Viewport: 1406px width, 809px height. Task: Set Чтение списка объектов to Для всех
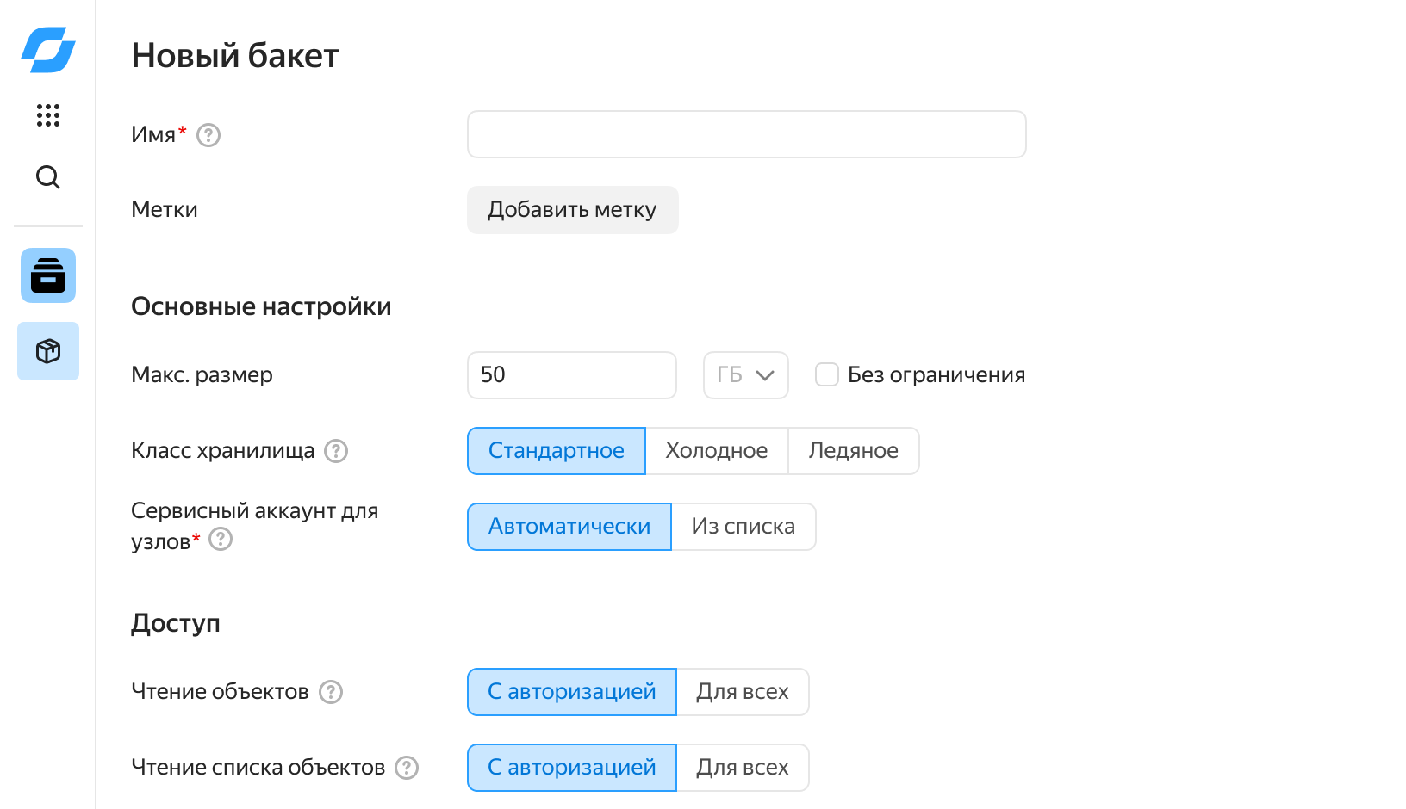(743, 768)
